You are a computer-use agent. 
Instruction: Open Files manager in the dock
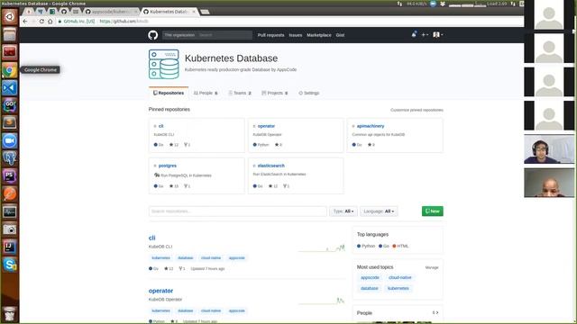tap(10, 34)
